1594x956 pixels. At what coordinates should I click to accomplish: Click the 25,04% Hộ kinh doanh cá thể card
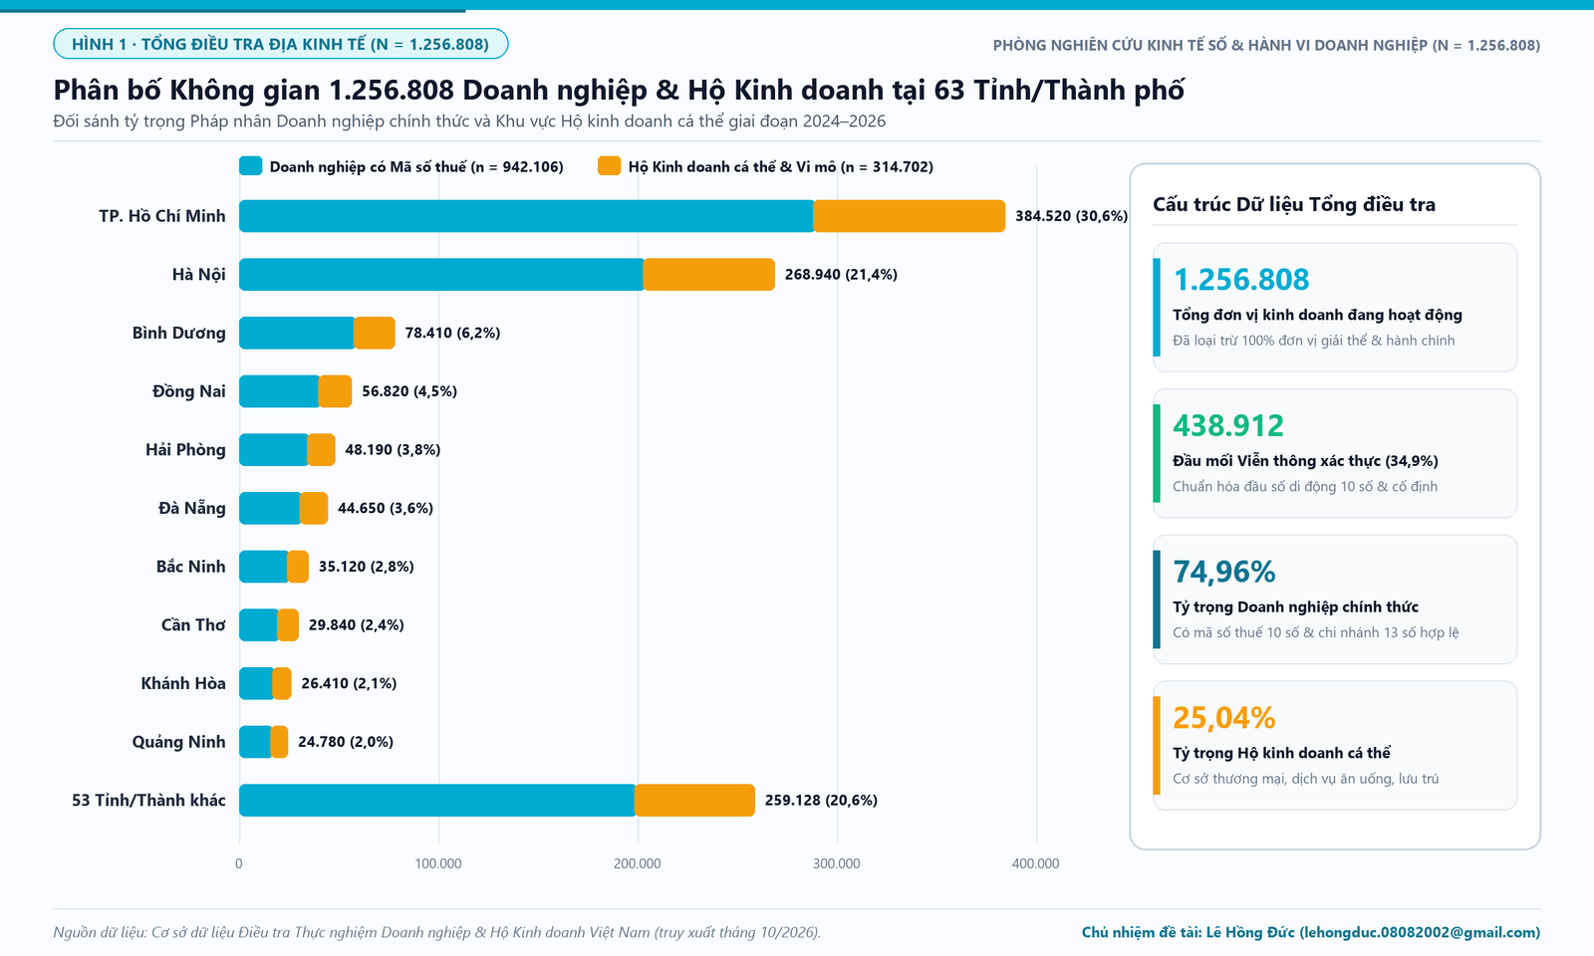pyautogui.click(x=1335, y=745)
